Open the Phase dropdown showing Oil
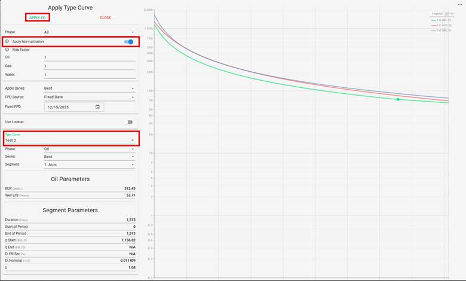 90,149
